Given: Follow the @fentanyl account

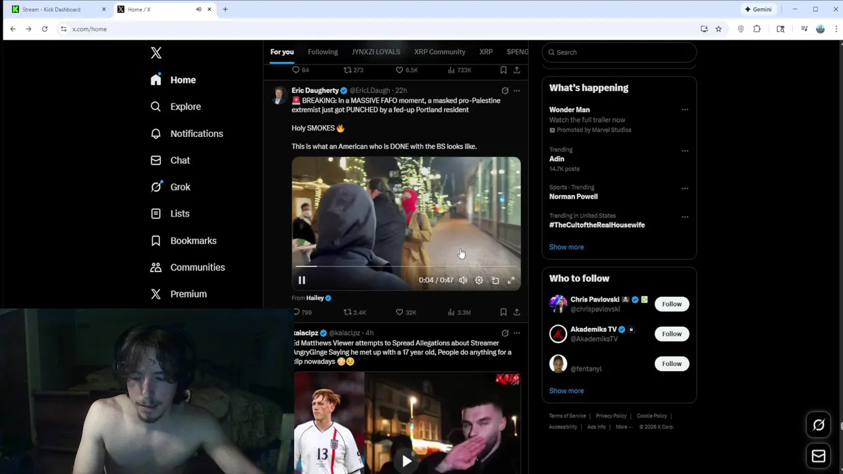Looking at the screenshot, I should point(672,363).
